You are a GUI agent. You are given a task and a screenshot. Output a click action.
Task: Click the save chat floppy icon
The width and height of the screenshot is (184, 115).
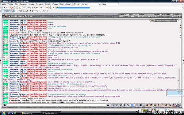pyautogui.click(x=121, y=105)
